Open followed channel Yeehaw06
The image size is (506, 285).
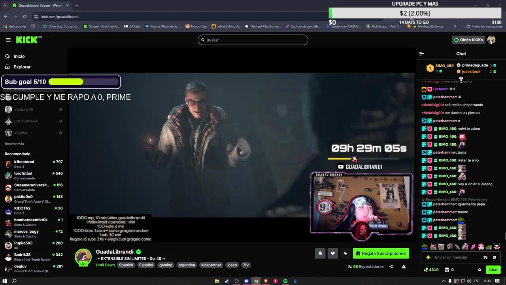34,110
